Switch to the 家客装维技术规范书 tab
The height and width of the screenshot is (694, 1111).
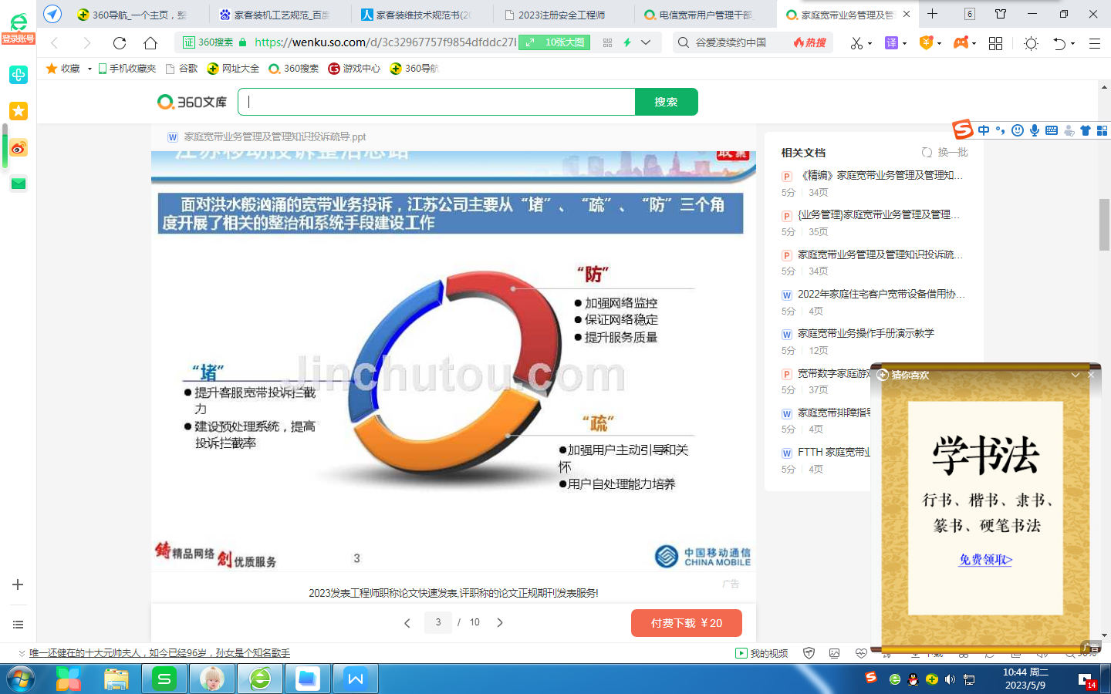(416, 15)
